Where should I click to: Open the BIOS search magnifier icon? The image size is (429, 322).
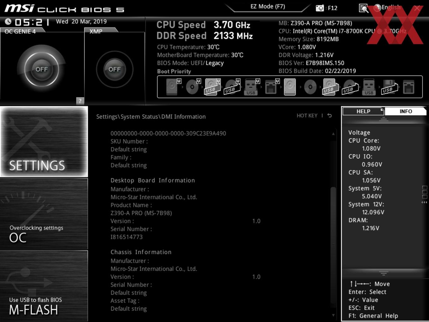pyautogui.click(x=364, y=8)
